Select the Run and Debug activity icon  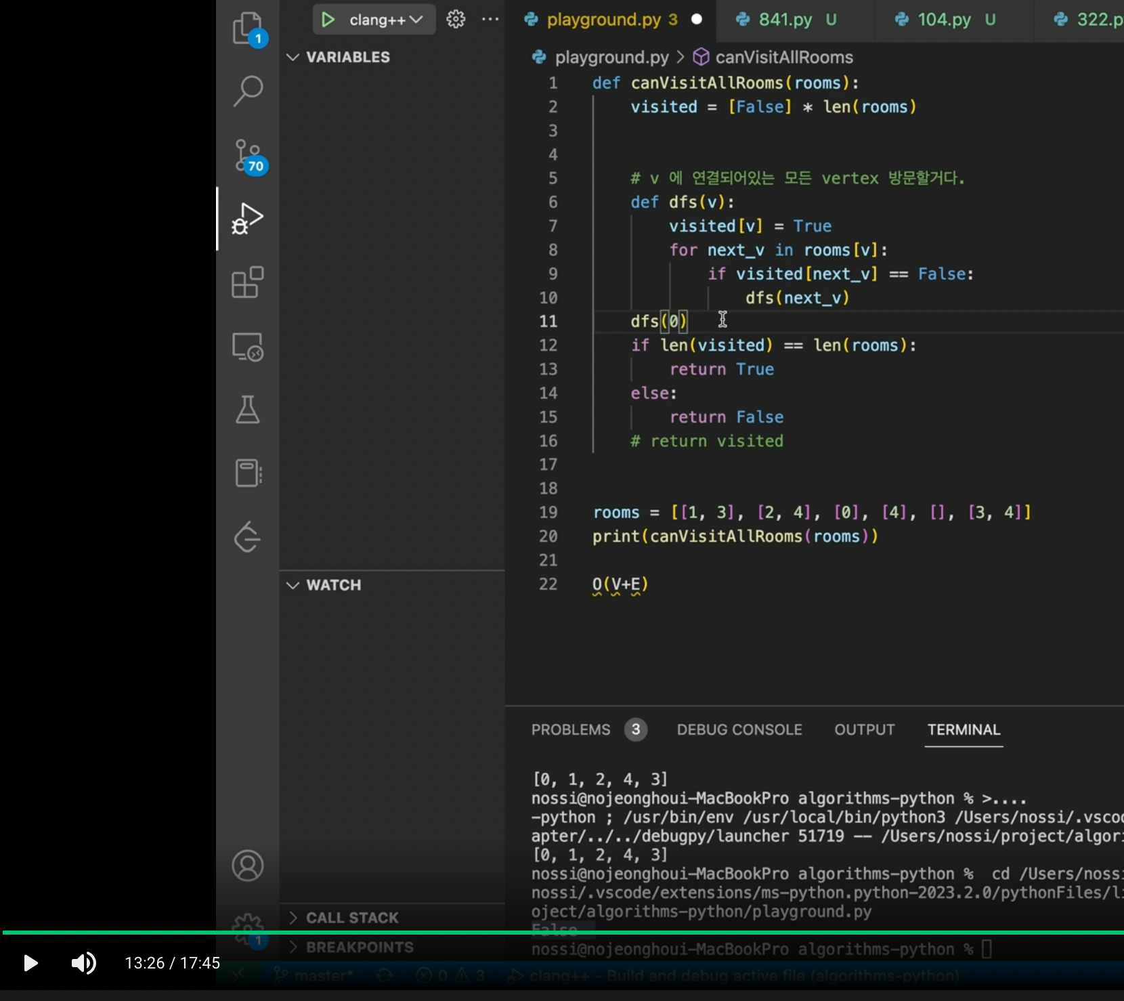248,219
